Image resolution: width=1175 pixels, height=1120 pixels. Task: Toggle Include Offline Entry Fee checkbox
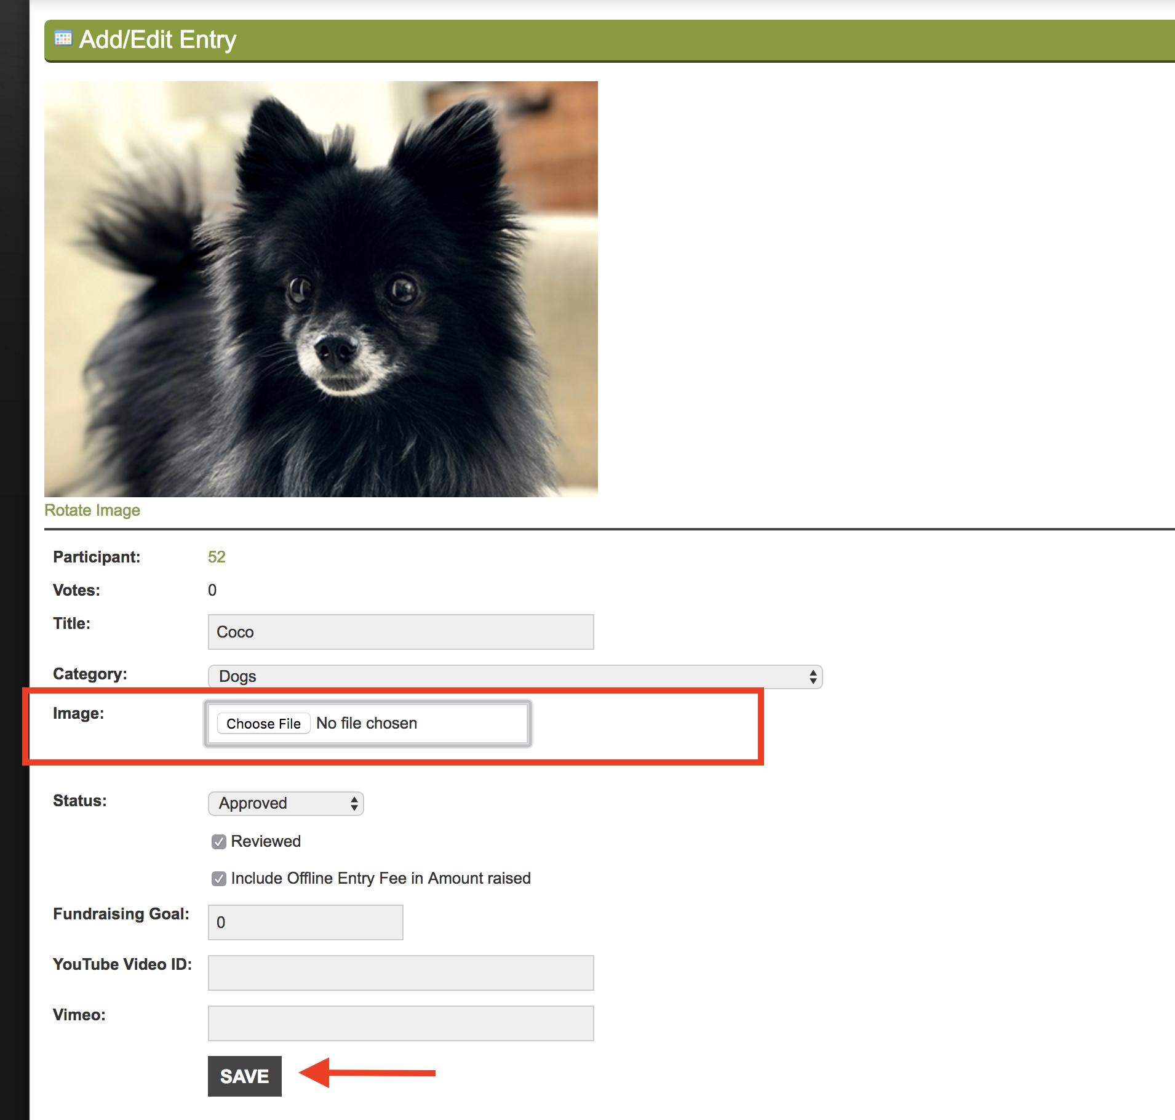pos(219,879)
